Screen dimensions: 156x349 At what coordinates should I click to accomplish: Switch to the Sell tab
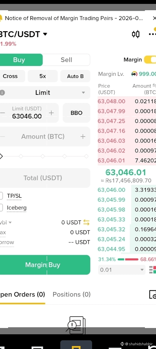tap(66, 60)
